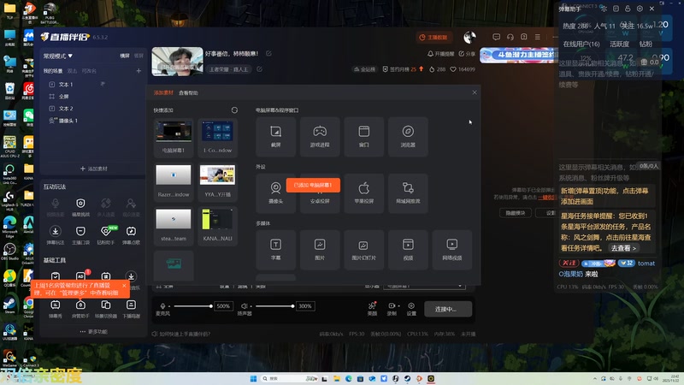Open 弹幕点歌 tool
Screen dimensions: 684x385
[132, 234]
